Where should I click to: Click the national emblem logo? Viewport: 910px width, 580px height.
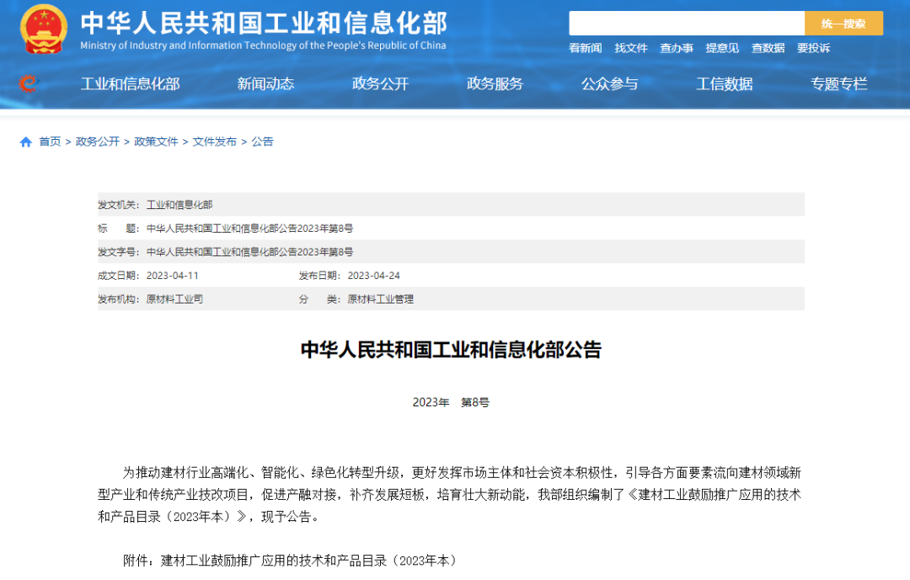tap(44, 29)
